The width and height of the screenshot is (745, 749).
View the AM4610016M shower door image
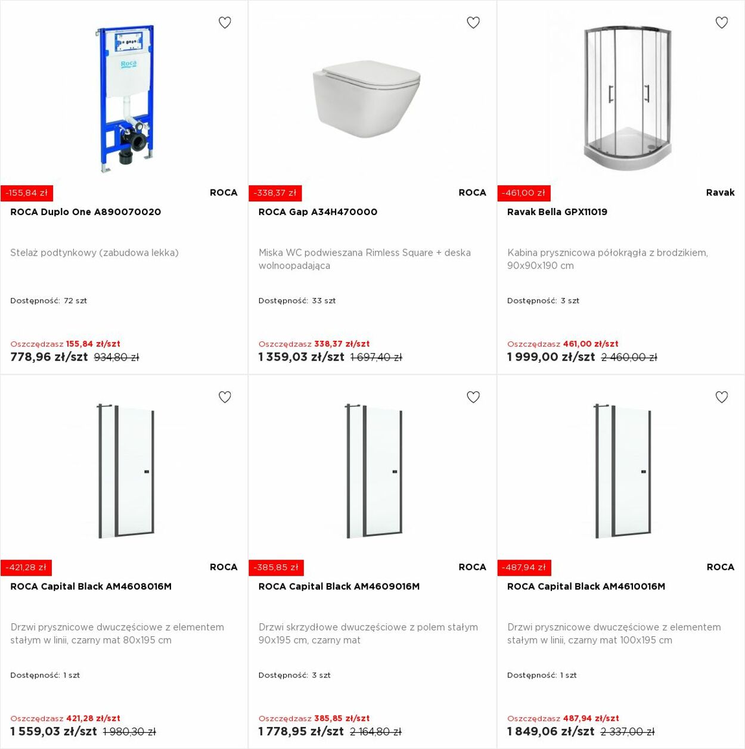point(622,471)
